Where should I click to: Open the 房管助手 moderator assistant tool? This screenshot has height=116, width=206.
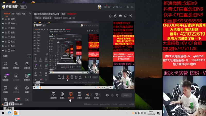(16, 65)
